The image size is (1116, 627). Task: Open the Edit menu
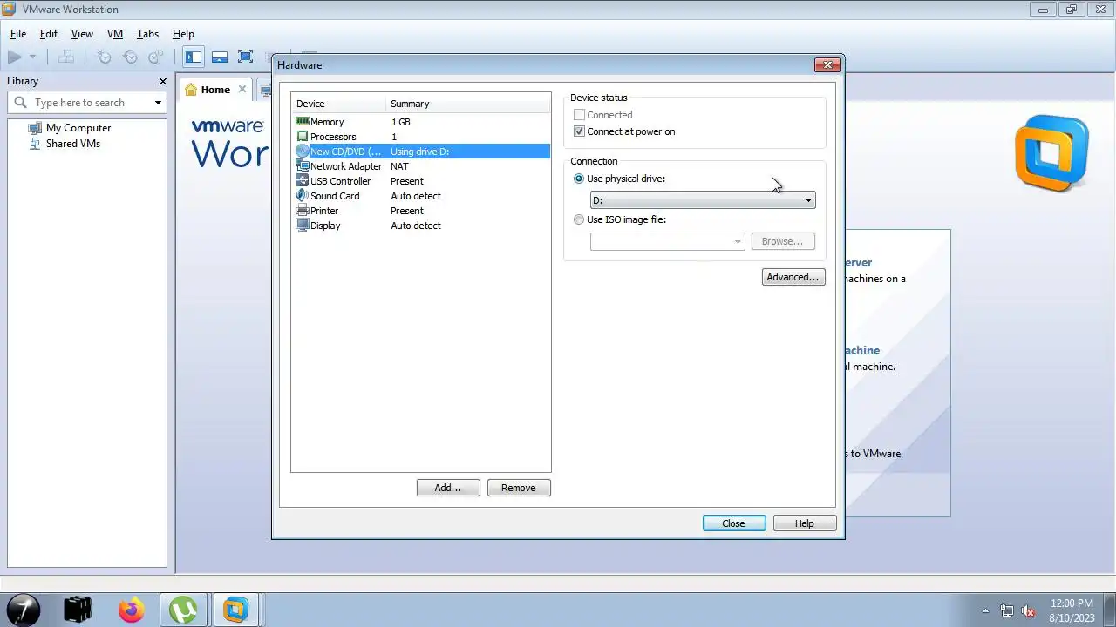49,34
